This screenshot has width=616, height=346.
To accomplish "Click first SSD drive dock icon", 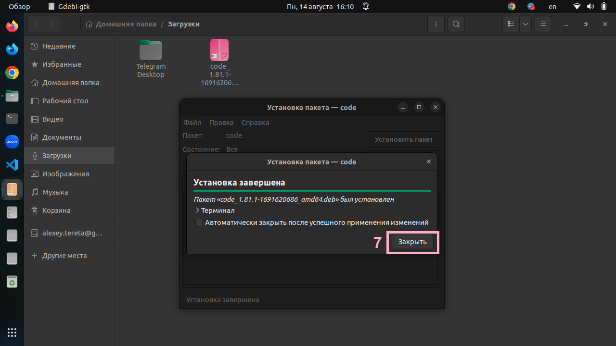I will coord(12,235).
